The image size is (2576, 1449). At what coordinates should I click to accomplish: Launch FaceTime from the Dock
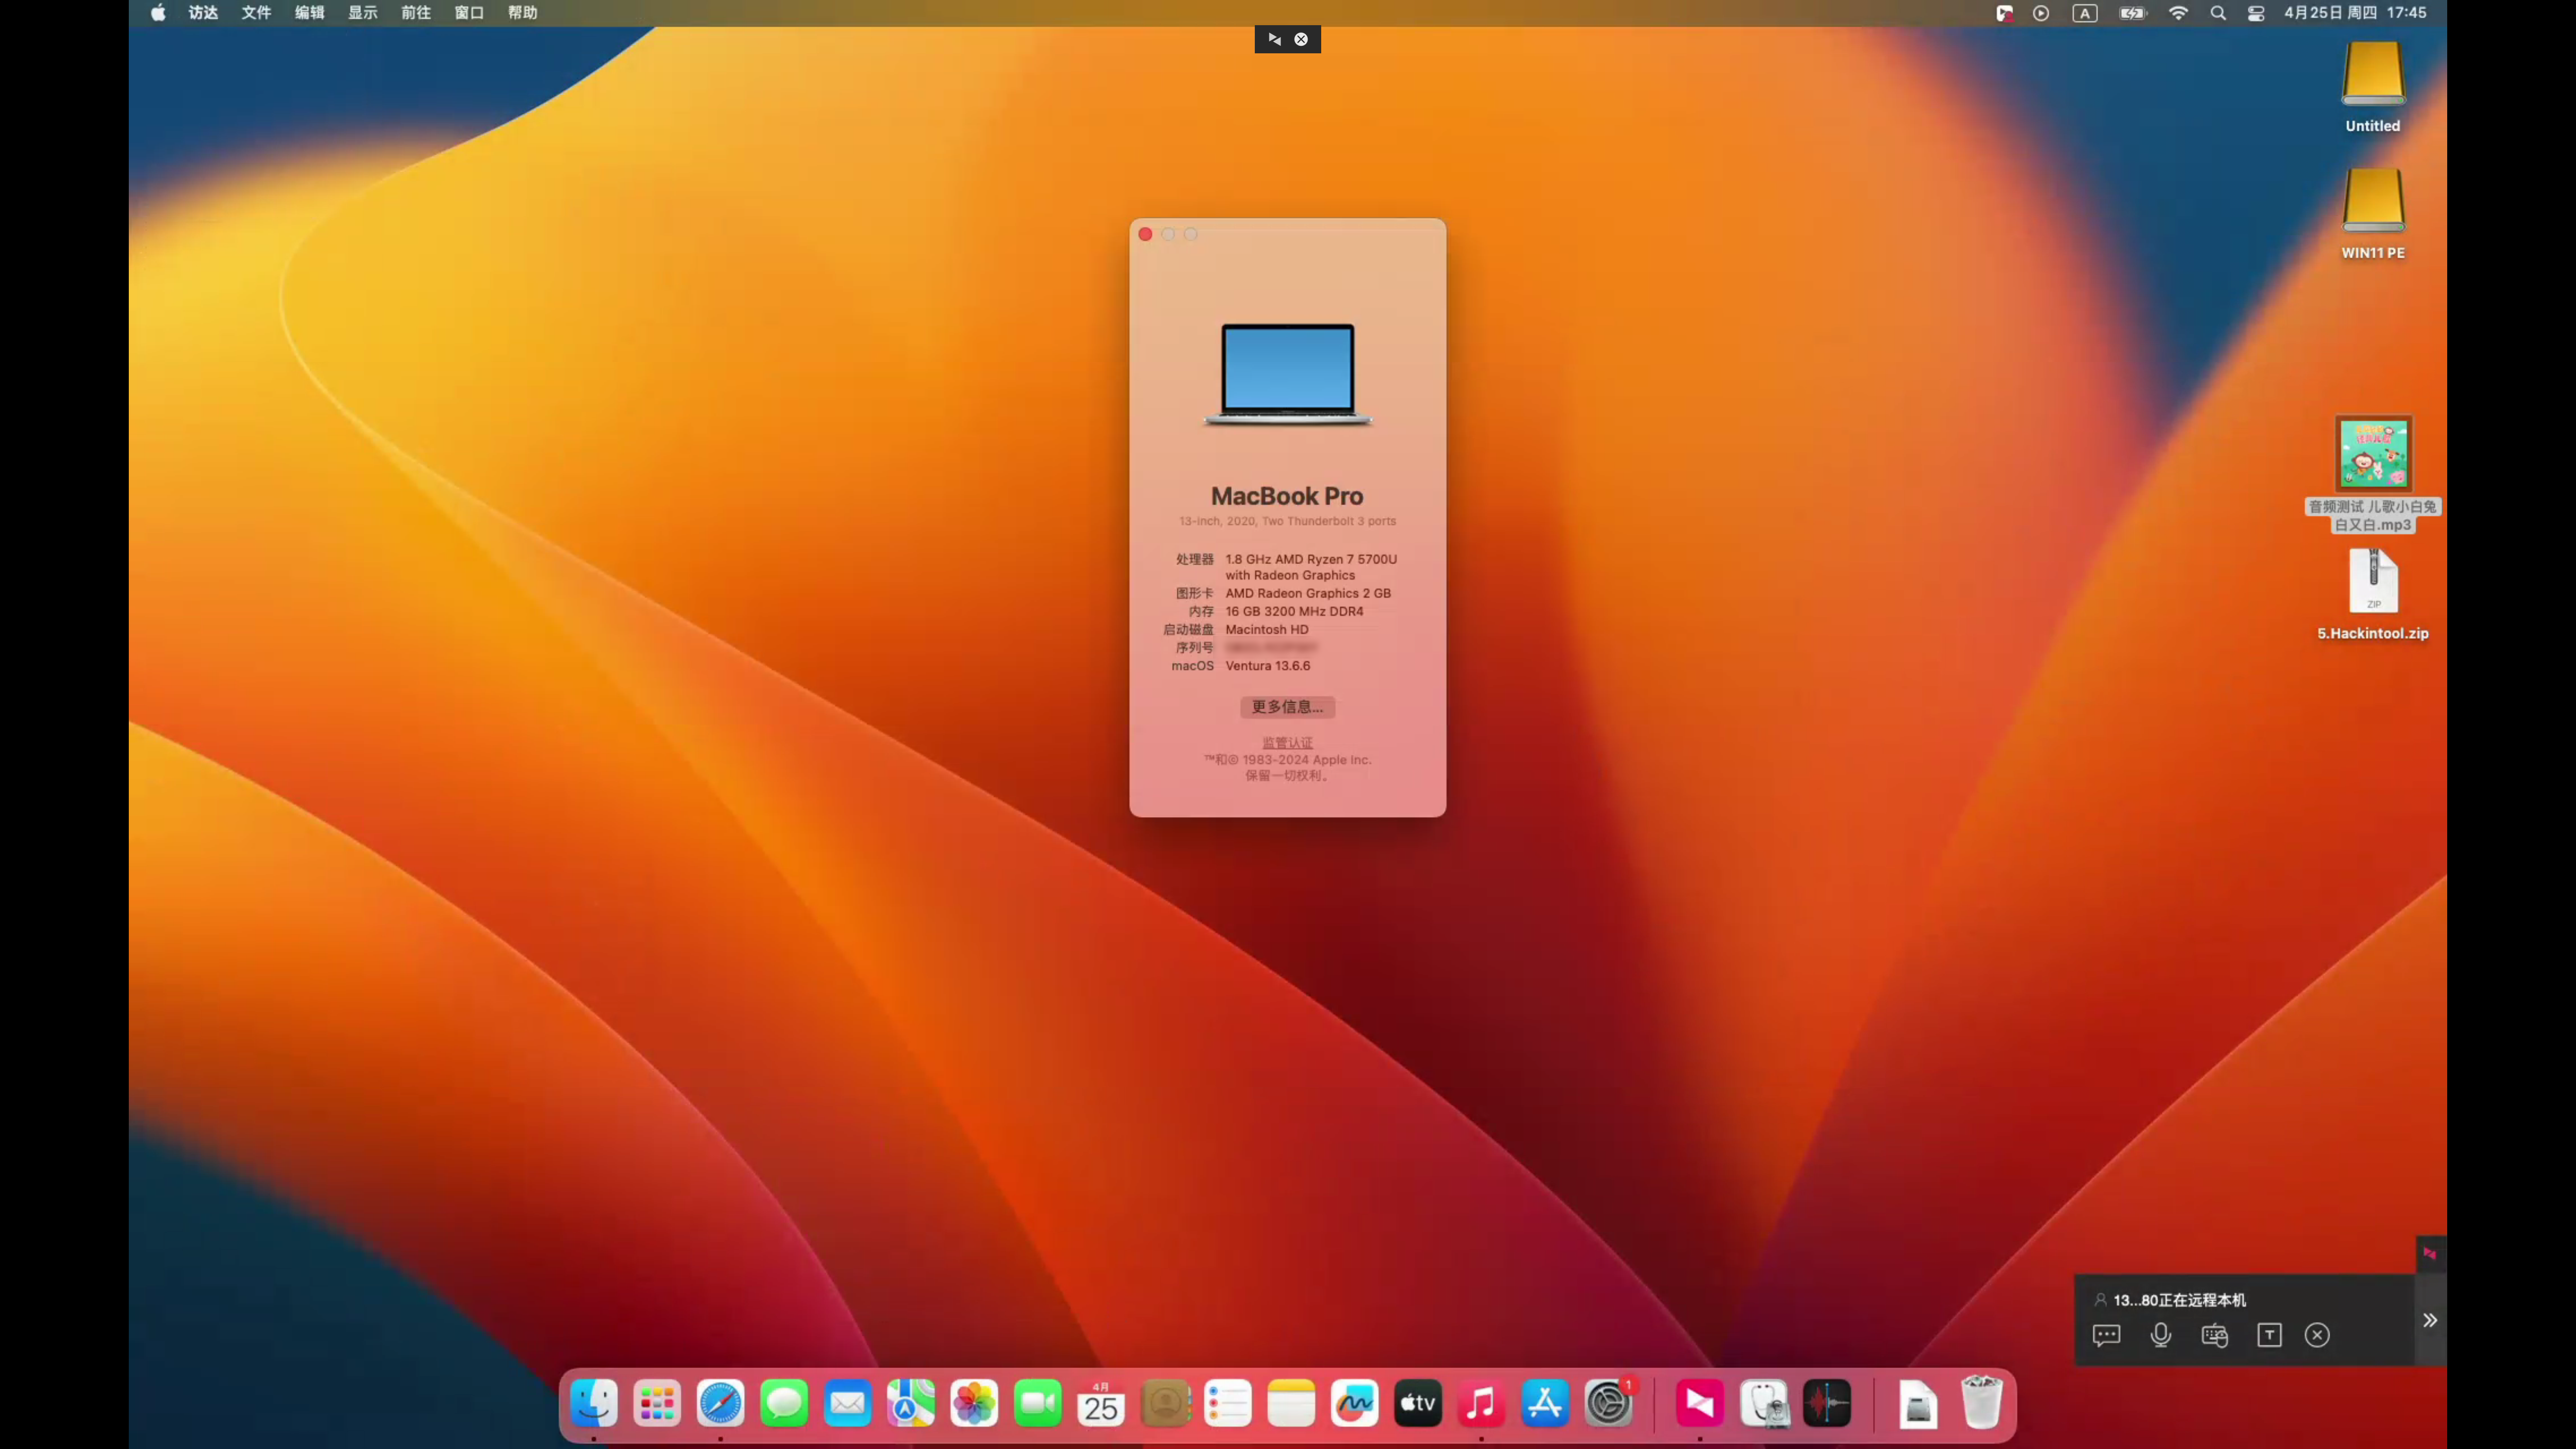[x=1038, y=1403]
